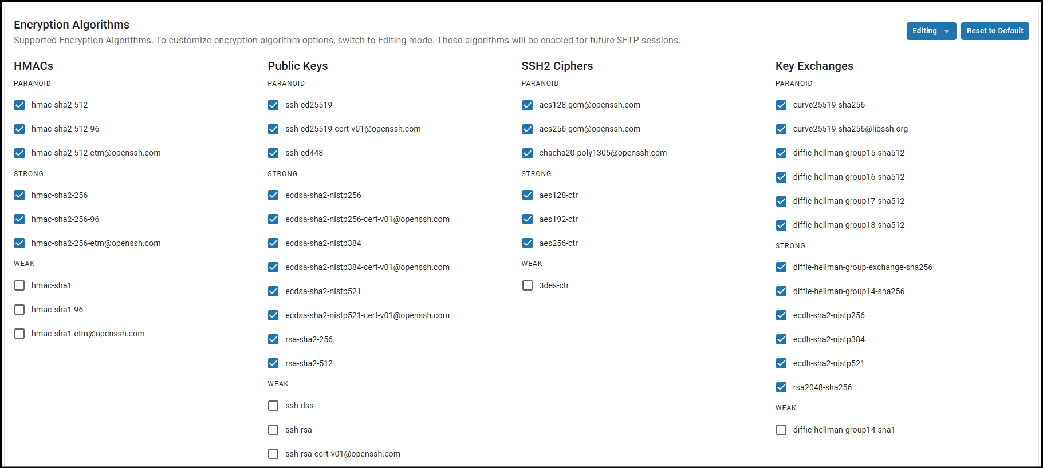1043x468 pixels.
Task: Click the Encryption Algorithms title
Action: point(72,25)
